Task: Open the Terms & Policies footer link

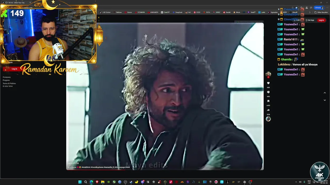Action: point(9,83)
